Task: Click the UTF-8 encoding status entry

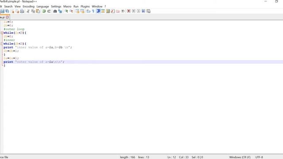Action: [x=259, y=157]
